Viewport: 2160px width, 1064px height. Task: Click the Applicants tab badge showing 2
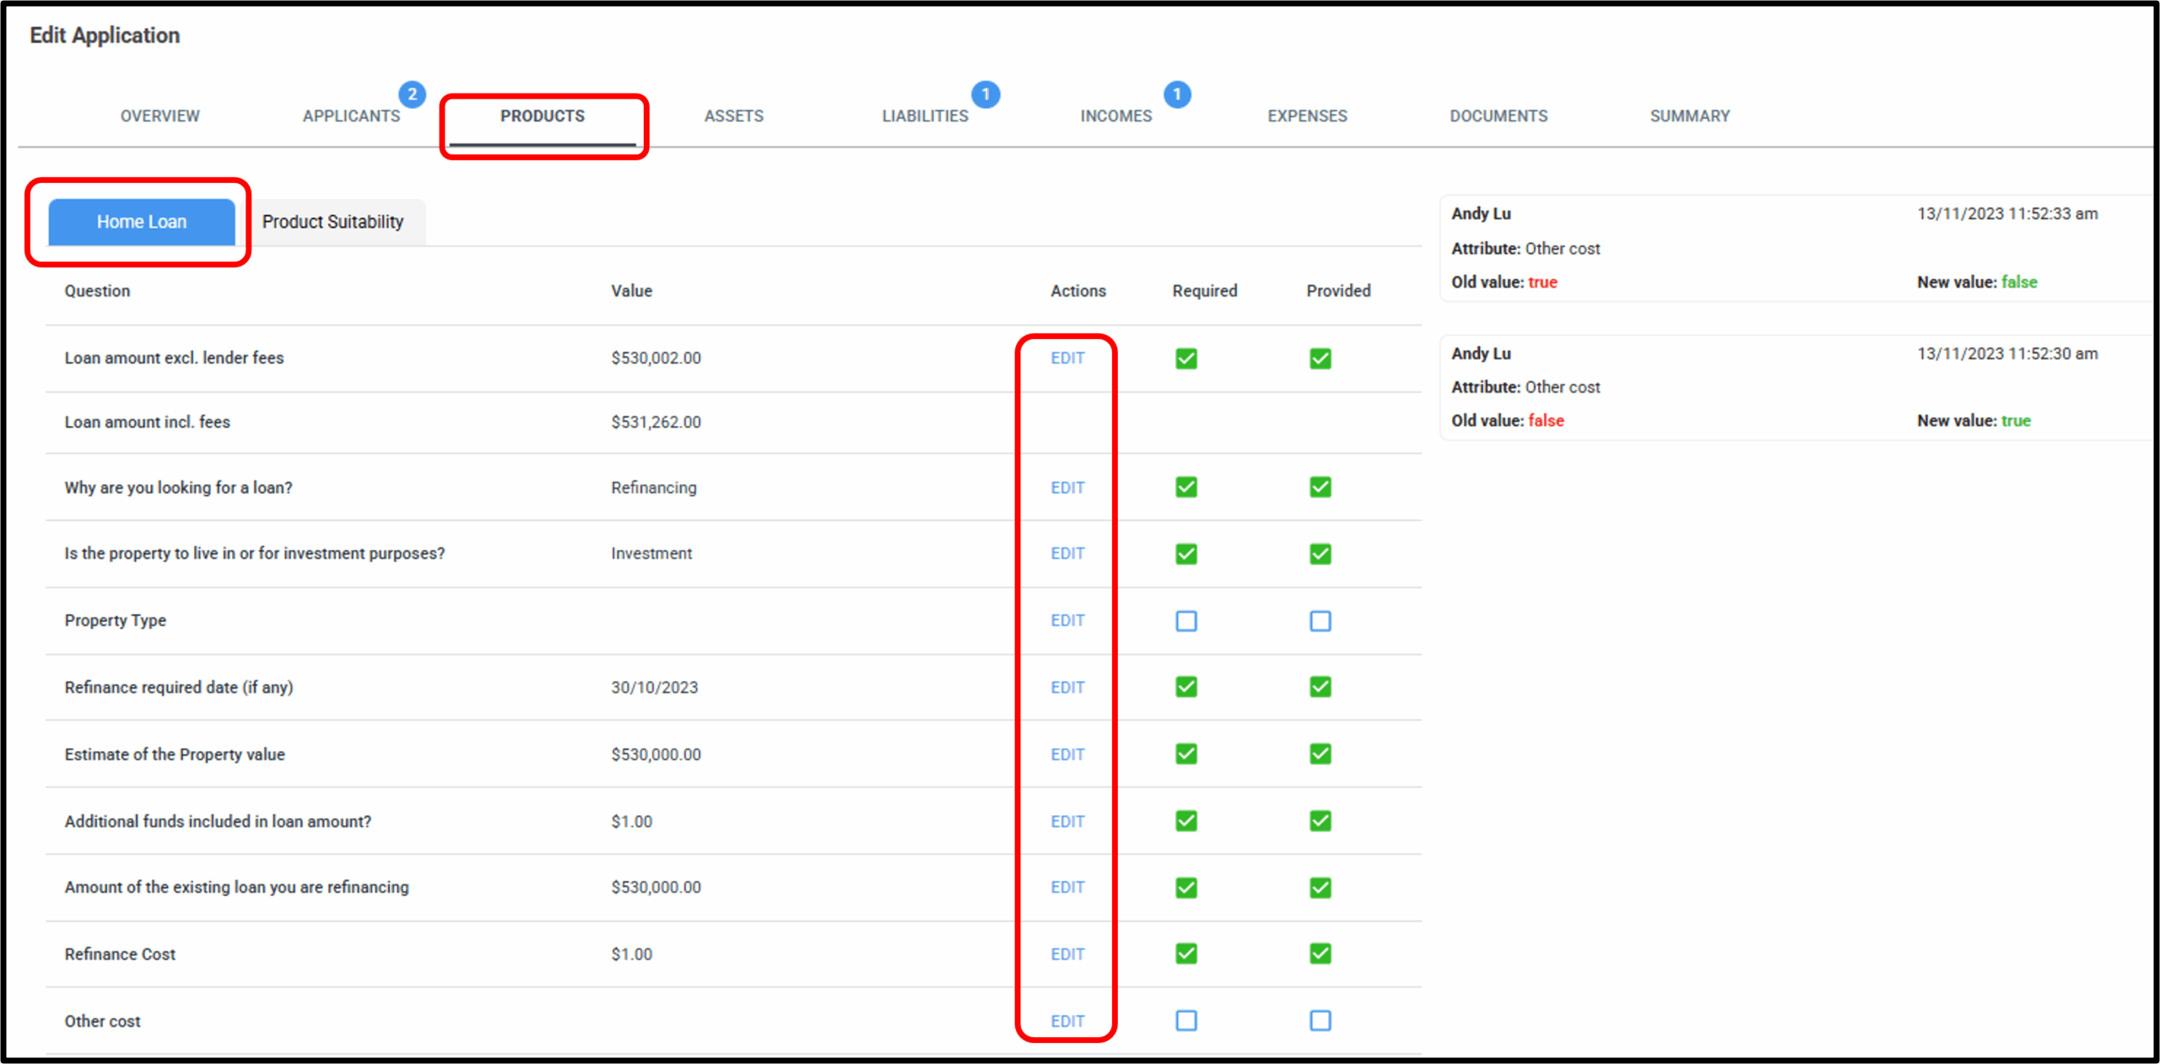click(x=412, y=95)
